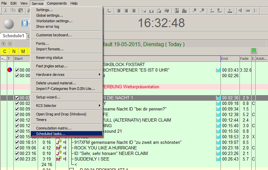
Task: Click J type icon in 00:18:51 row
Action: point(59,142)
